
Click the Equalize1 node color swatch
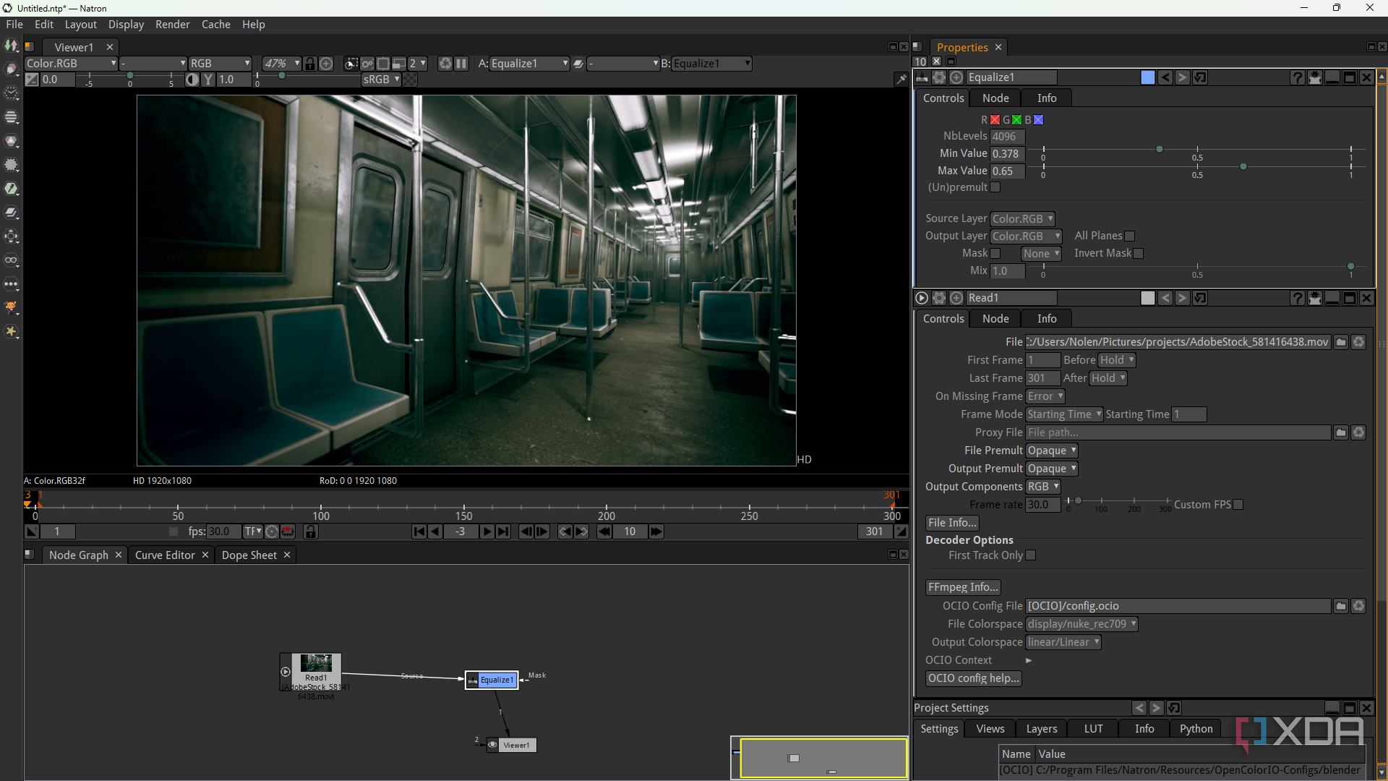[1148, 77]
